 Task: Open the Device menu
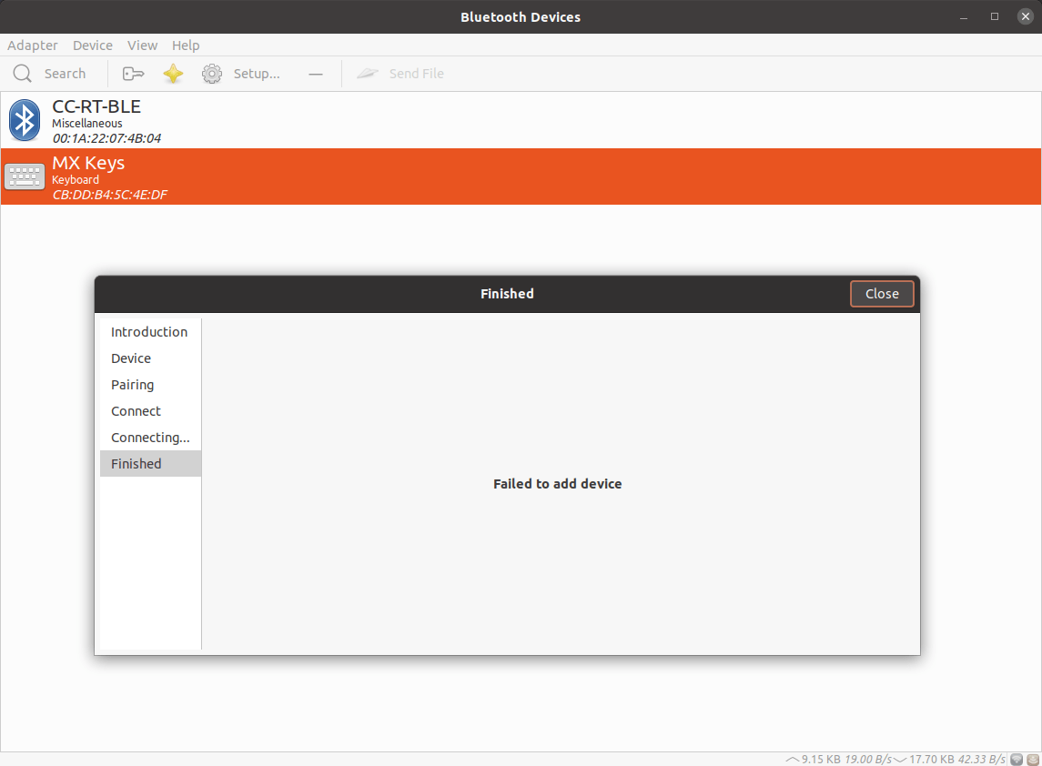93,45
